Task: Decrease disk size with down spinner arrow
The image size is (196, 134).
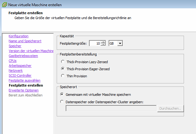Action: tap(103, 45)
